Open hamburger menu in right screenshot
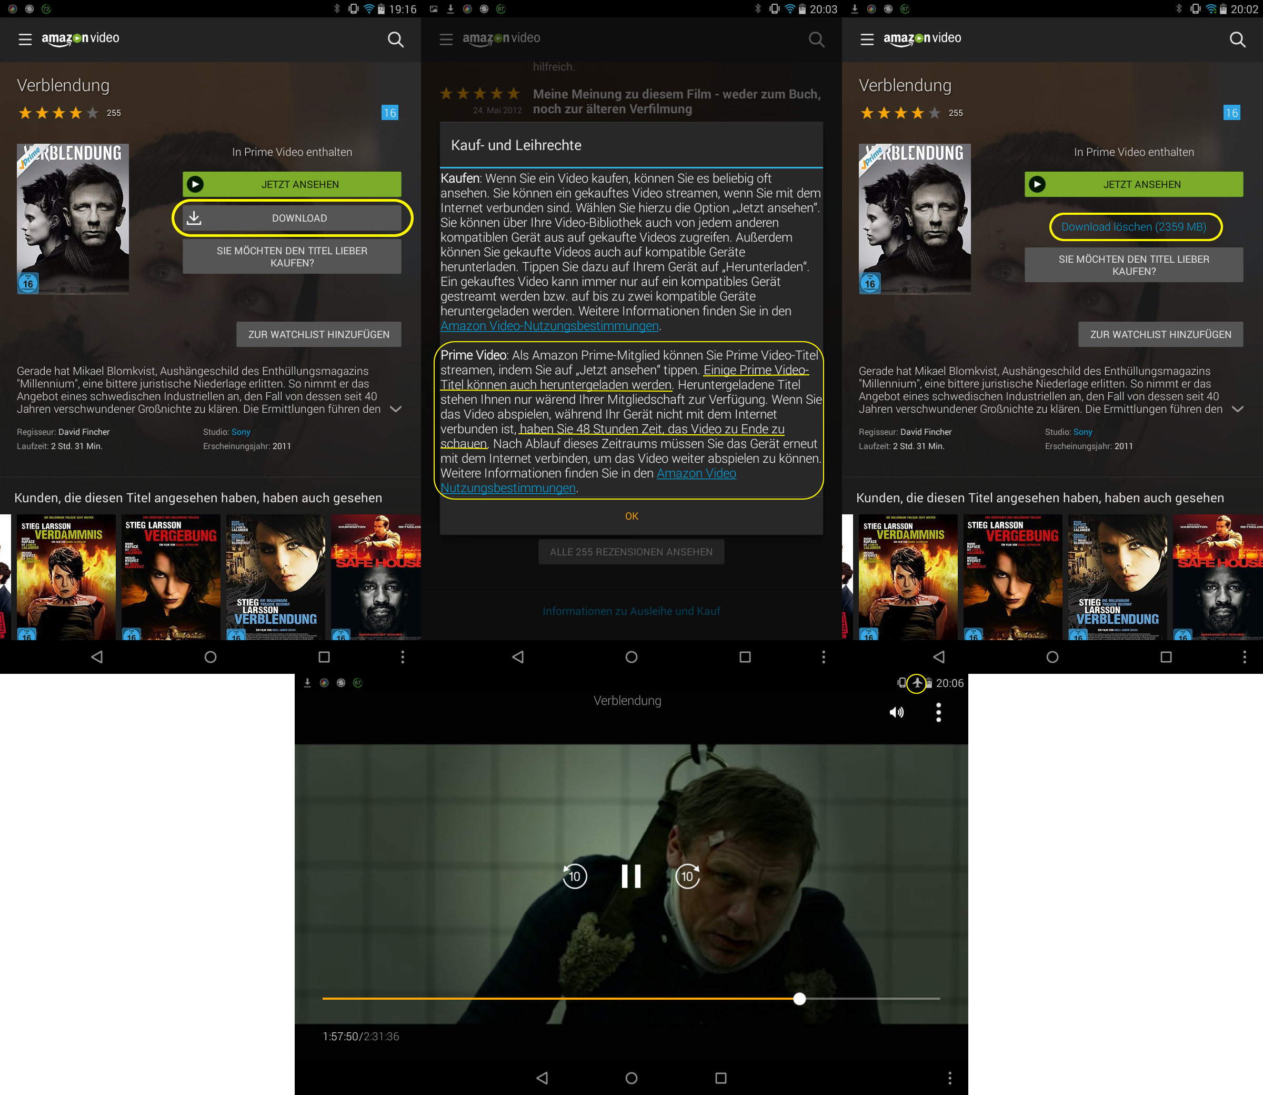This screenshot has width=1263, height=1095. (867, 39)
